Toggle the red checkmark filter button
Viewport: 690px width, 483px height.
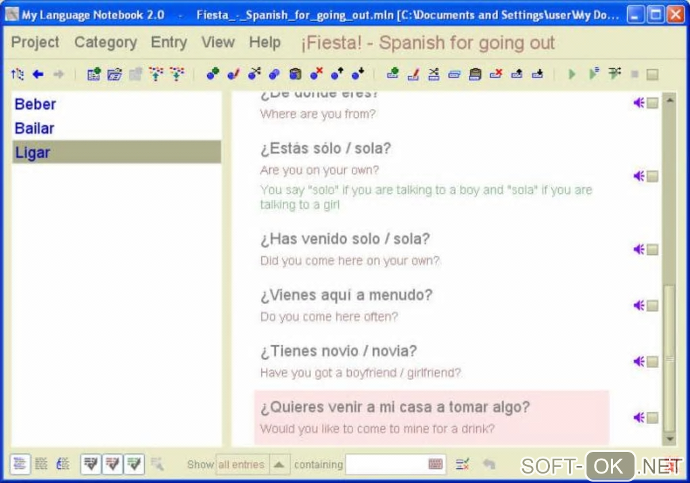click(x=112, y=464)
